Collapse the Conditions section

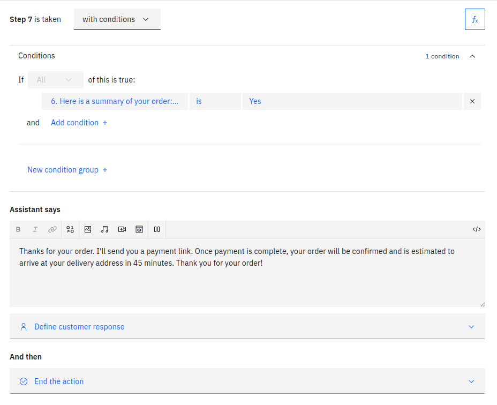(x=472, y=56)
